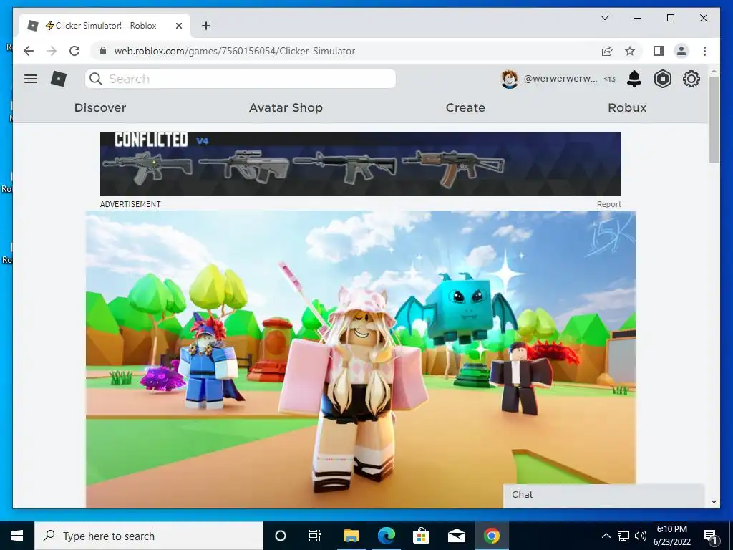Open Cortana from the taskbar

point(281,536)
